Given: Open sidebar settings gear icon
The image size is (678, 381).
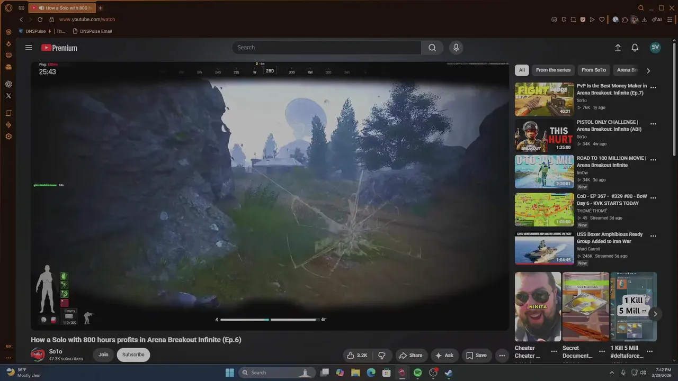Looking at the screenshot, I should [x=8, y=137].
